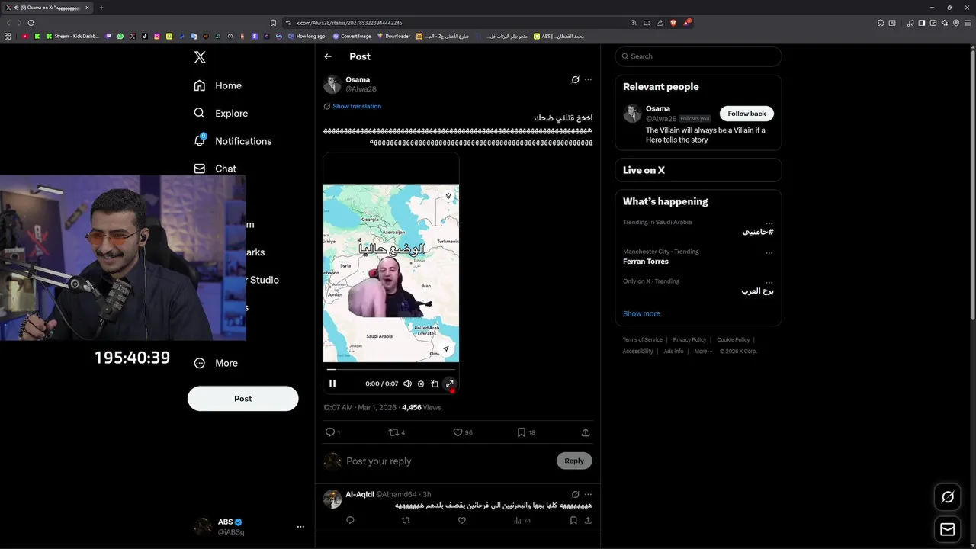This screenshot has height=549, width=976.
Task: Repost Al-Aqidi's comment
Action: coord(406,520)
